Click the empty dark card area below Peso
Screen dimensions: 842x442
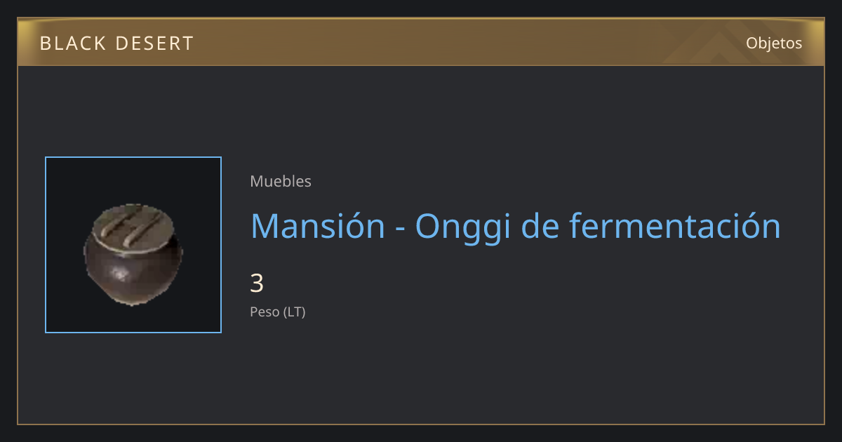click(491, 372)
